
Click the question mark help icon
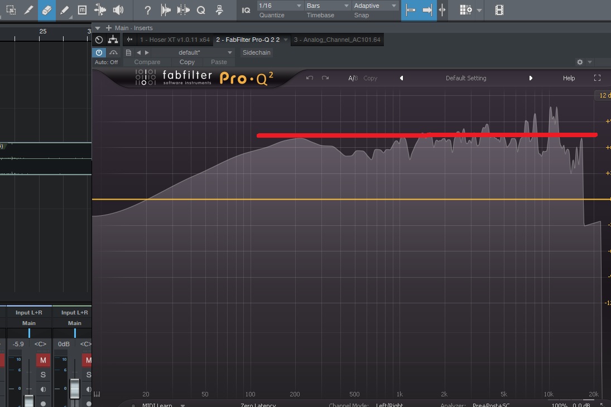coord(147,9)
